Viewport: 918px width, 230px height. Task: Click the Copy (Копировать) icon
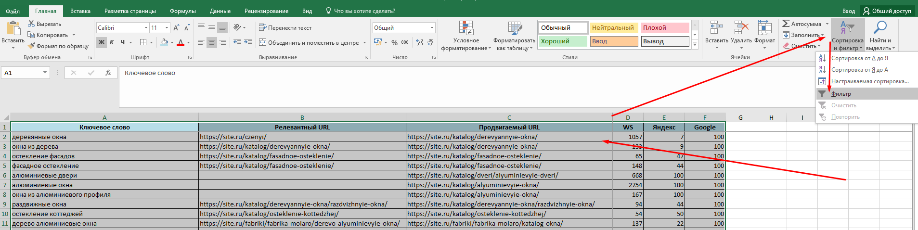[x=31, y=35]
